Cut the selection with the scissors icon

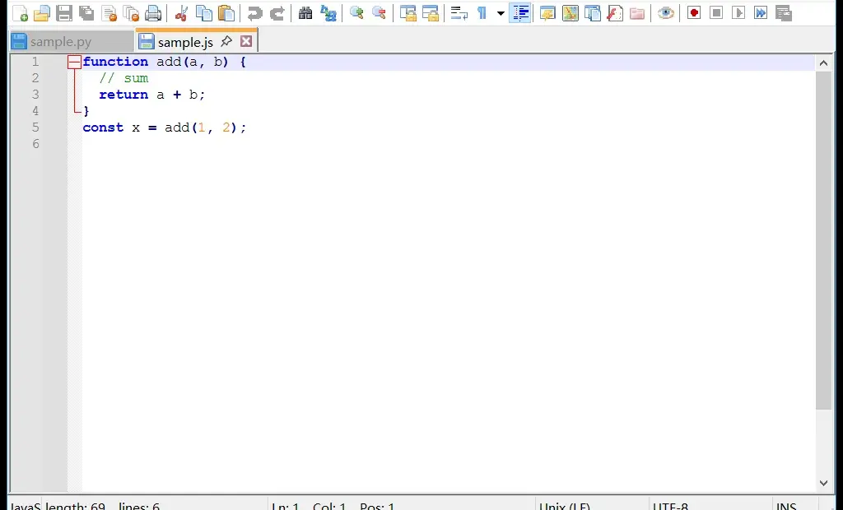181,13
